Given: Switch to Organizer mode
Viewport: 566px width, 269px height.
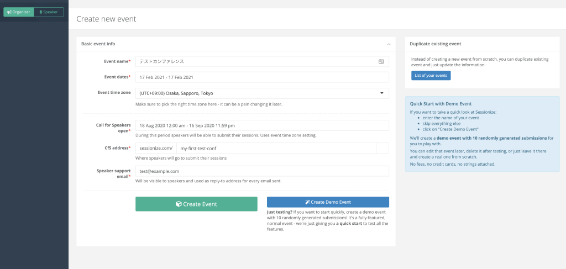Looking at the screenshot, I should (x=18, y=12).
